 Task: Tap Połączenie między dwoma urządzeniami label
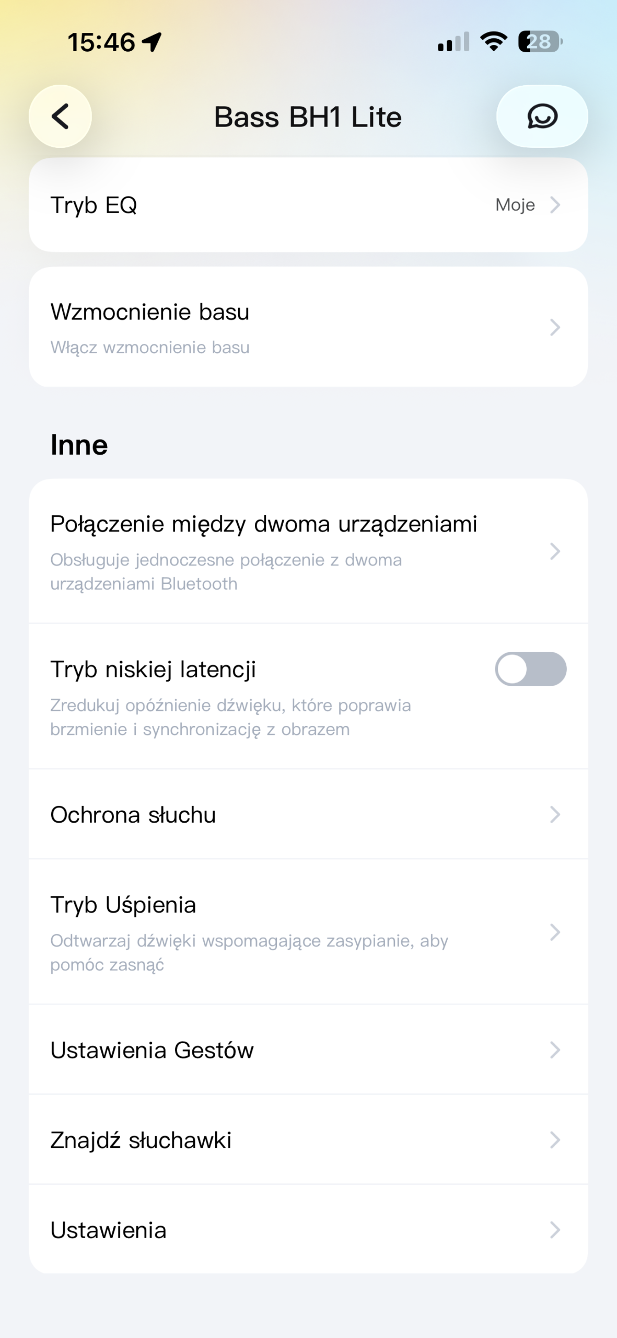(x=264, y=524)
